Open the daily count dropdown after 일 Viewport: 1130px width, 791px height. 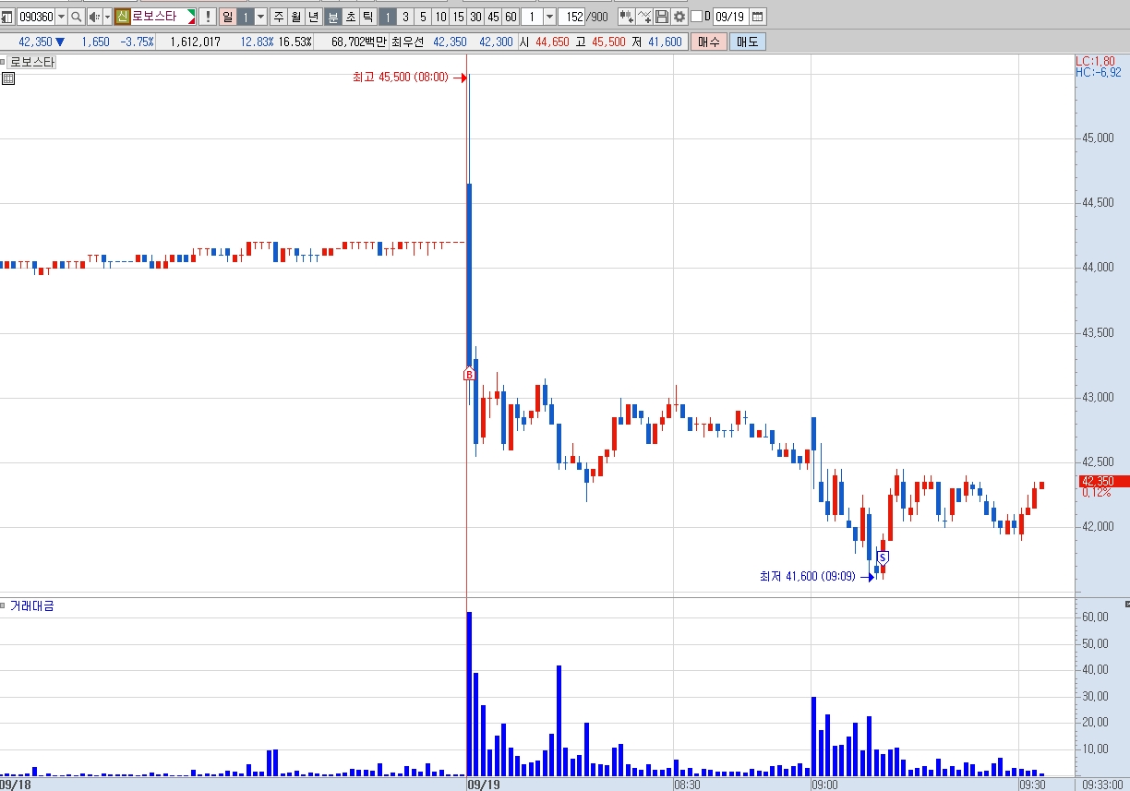(260, 17)
